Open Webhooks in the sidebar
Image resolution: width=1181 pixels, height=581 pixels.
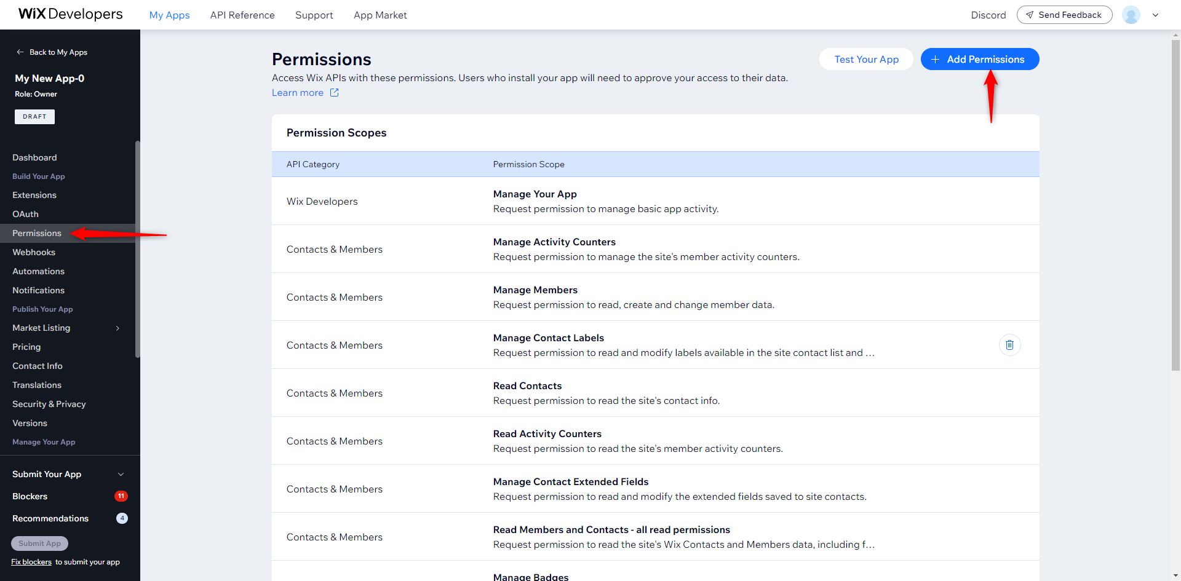tap(34, 252)
